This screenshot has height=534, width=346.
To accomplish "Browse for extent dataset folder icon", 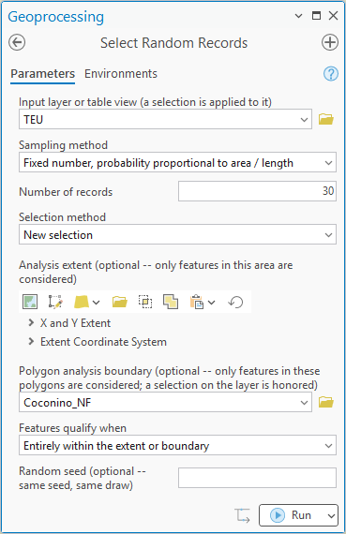I will coord(120,302).
